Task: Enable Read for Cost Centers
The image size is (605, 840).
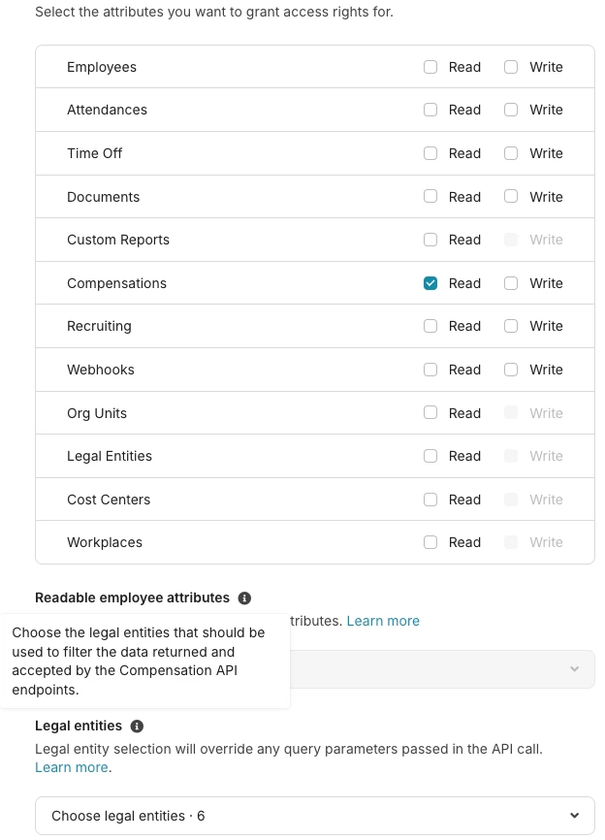Action: (430, 500)
